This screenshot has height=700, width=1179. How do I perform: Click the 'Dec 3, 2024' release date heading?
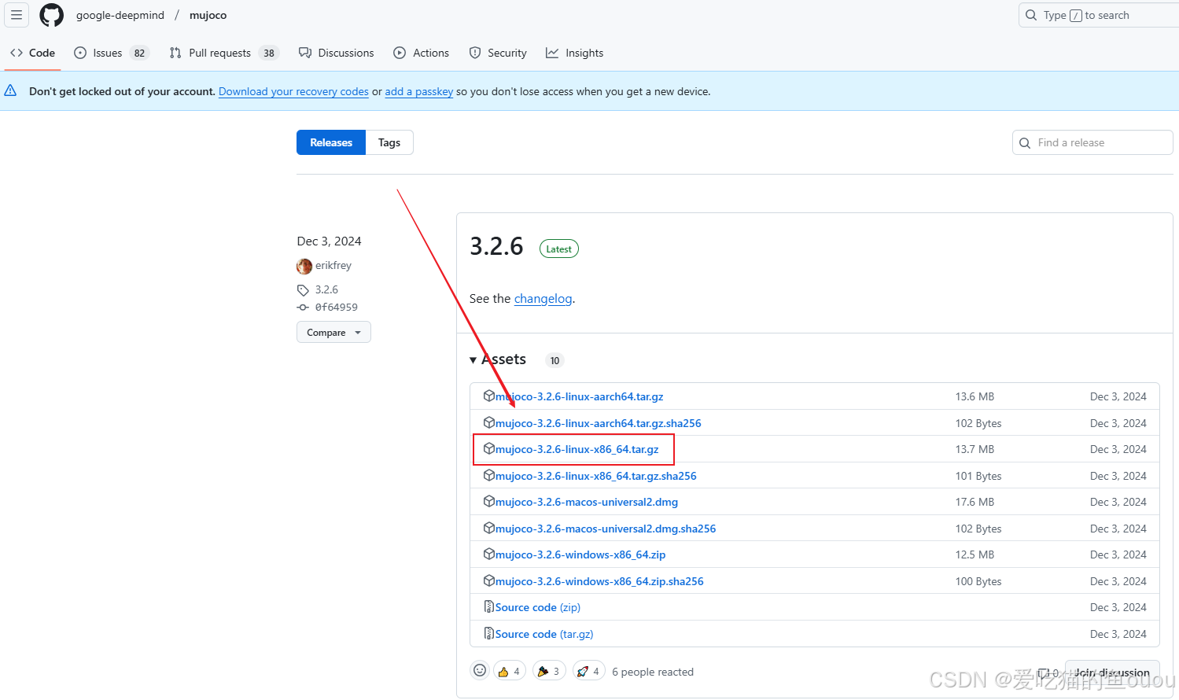point(329,241)
